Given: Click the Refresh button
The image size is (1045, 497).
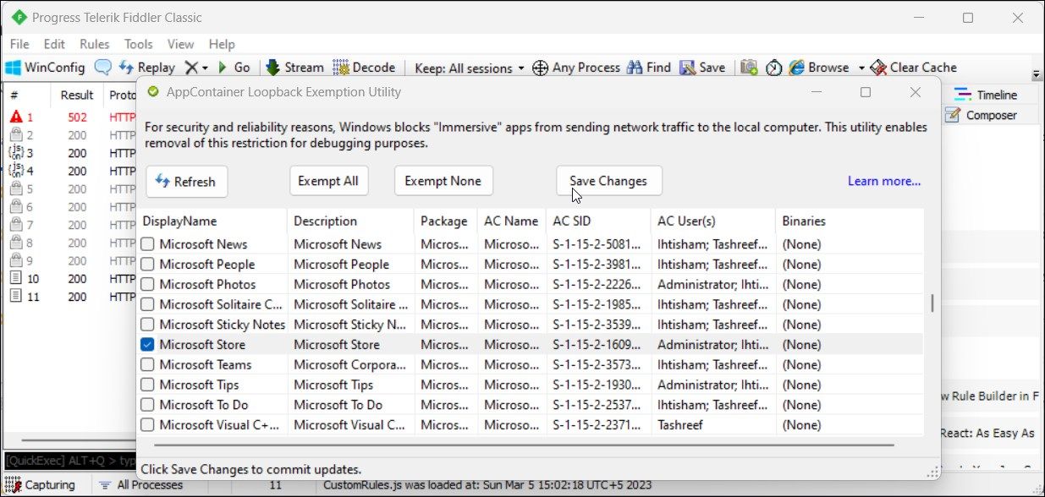Looking at the screenshot, I should point(187,181).
